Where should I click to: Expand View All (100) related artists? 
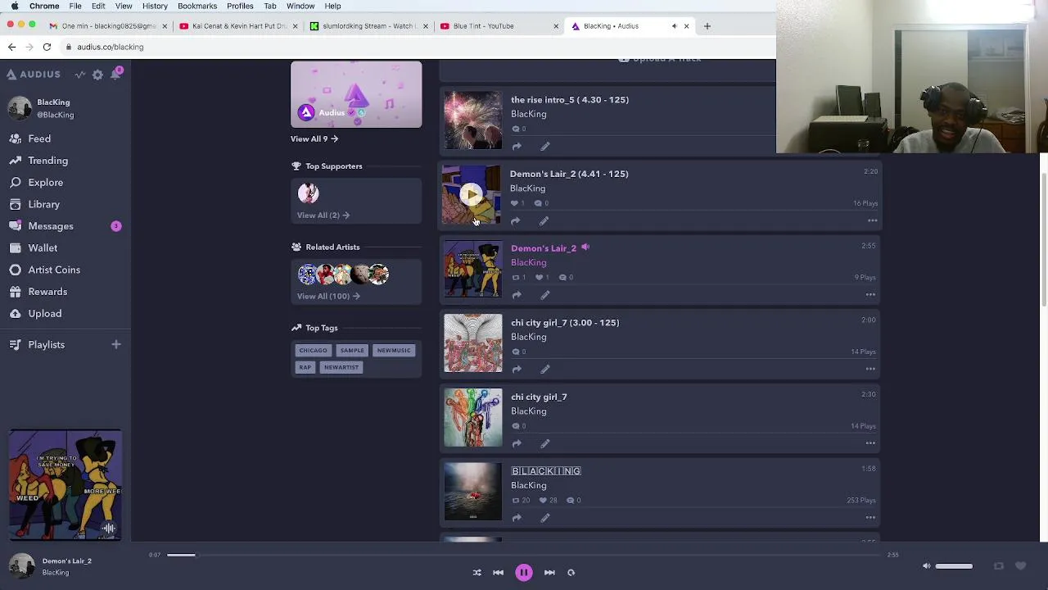(328, 297)
